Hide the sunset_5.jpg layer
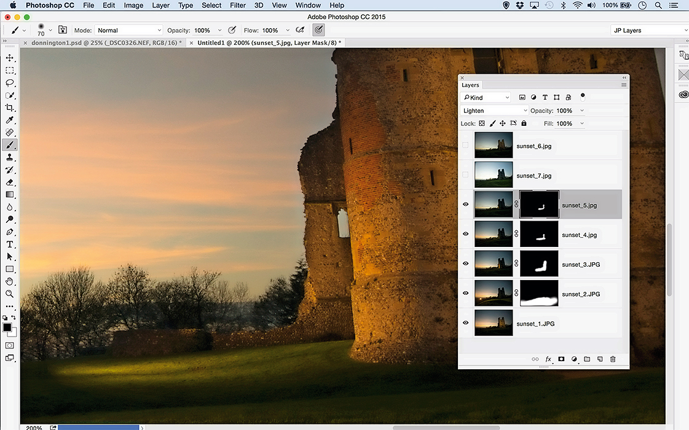The width and height of the screenshot is (689, 430). pos(465,204)
